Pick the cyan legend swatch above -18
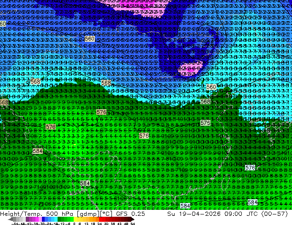The image size is (292, 225). point(56,219)
